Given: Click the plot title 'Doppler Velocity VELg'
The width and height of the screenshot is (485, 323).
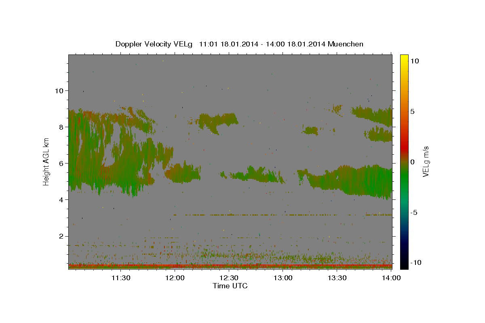Looking at the screenshot, I should tap(154, 44).
